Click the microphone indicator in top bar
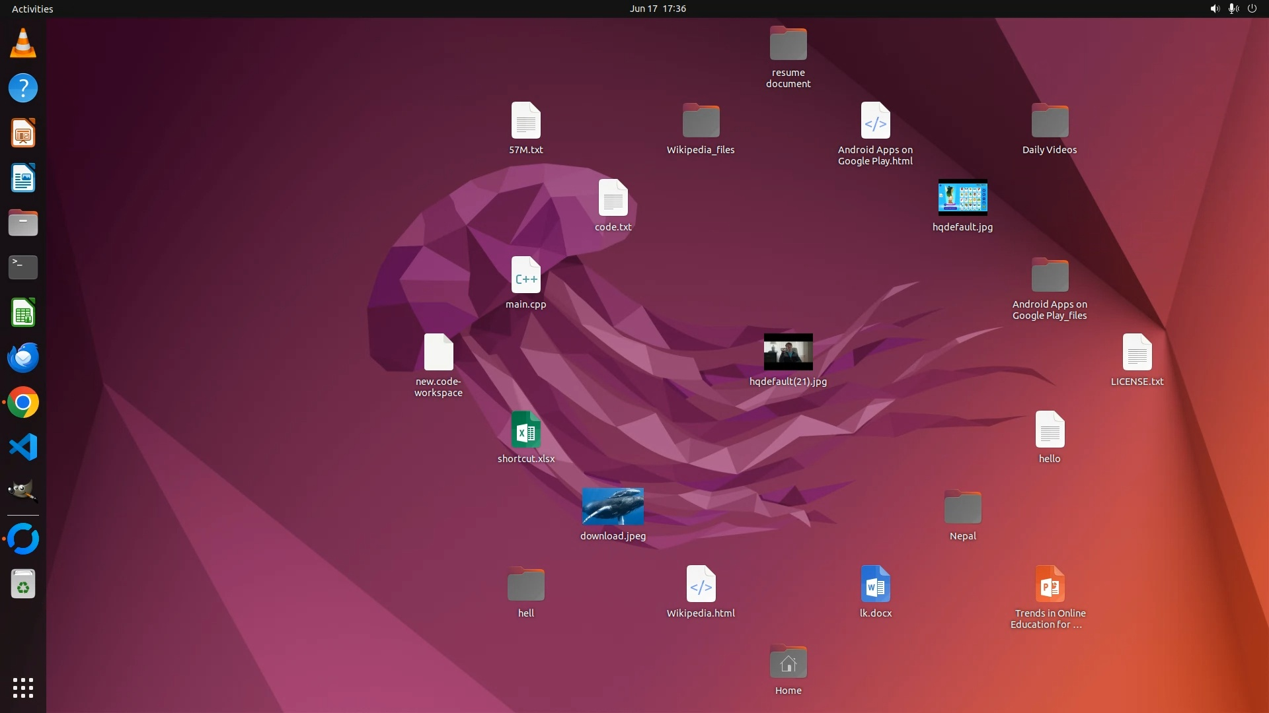The image size is (1269, 713). tap(1233, 9)
